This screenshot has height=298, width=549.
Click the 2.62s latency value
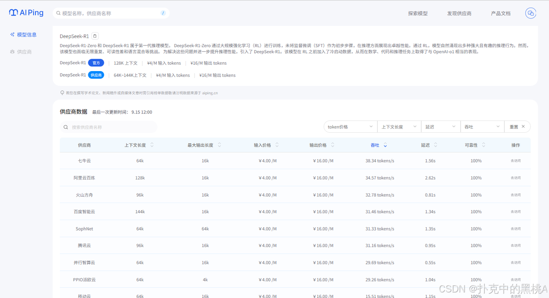430,178
